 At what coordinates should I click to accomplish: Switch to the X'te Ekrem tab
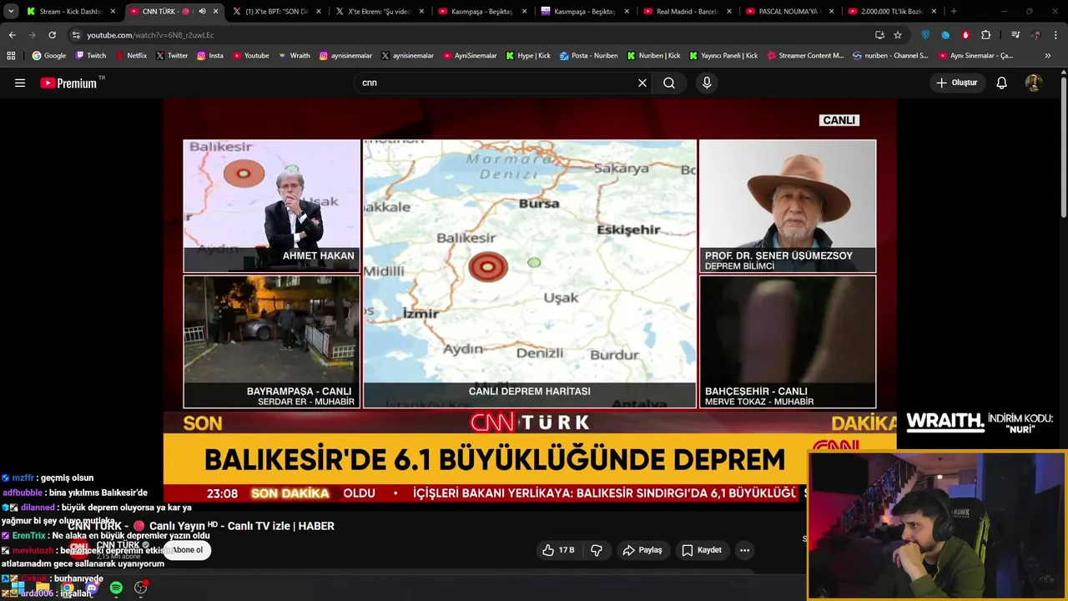(380, 12)
